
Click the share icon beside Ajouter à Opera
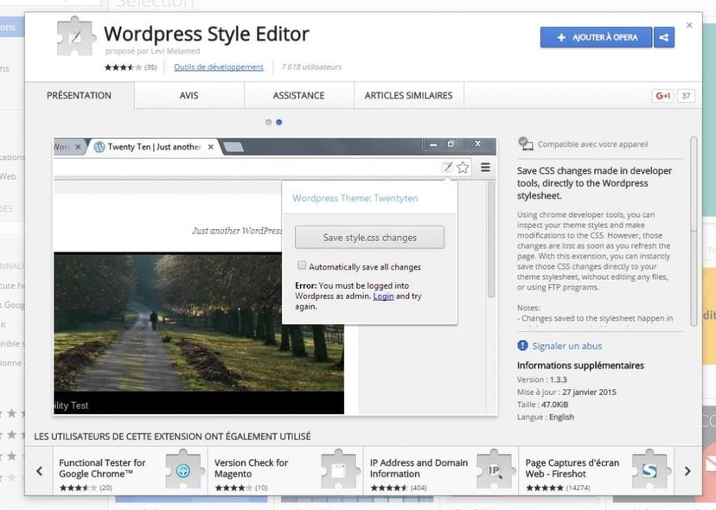point(663,37)
